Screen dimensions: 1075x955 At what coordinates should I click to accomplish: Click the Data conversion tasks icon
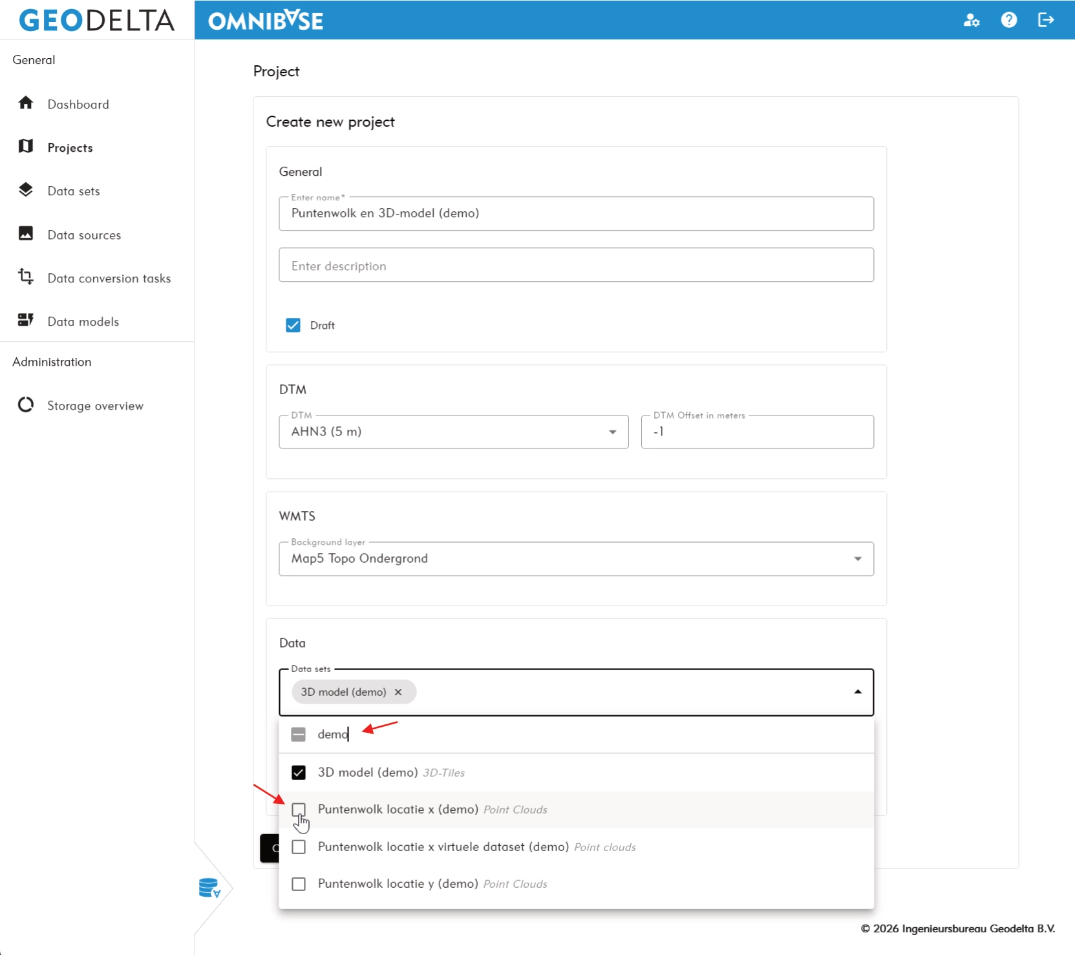click(x=26, y=277)
